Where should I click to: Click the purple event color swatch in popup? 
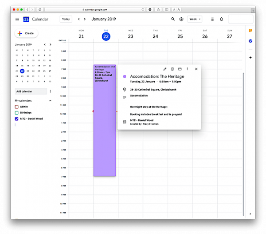(125, 76)
